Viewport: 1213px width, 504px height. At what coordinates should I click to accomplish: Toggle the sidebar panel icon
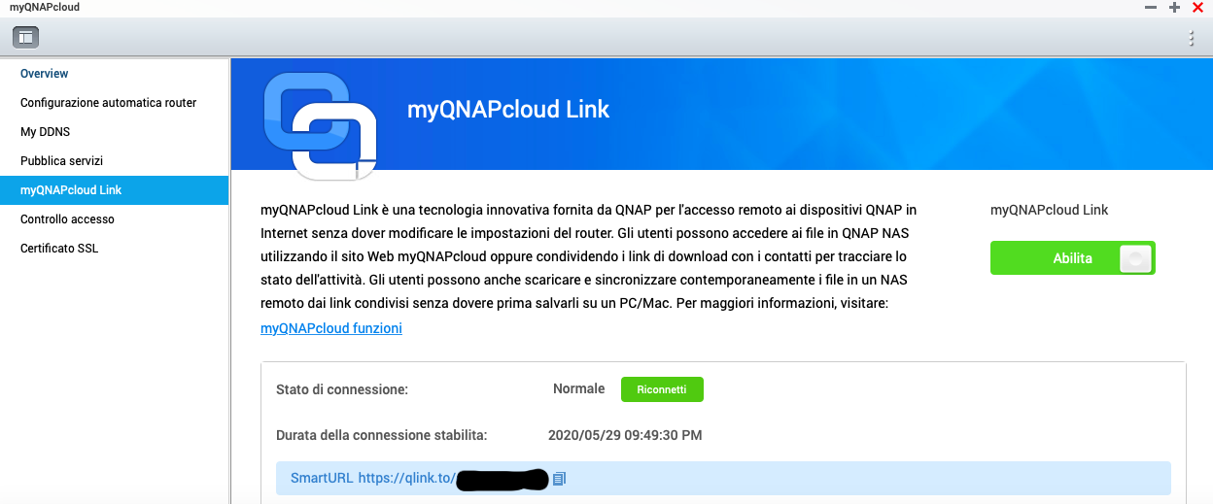pos(25,38)
